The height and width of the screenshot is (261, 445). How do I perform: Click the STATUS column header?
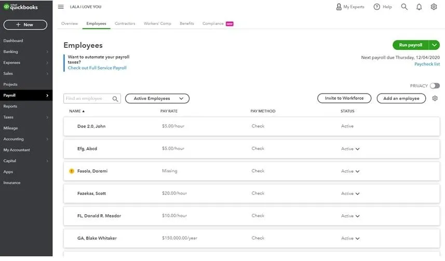coord(347,111)
